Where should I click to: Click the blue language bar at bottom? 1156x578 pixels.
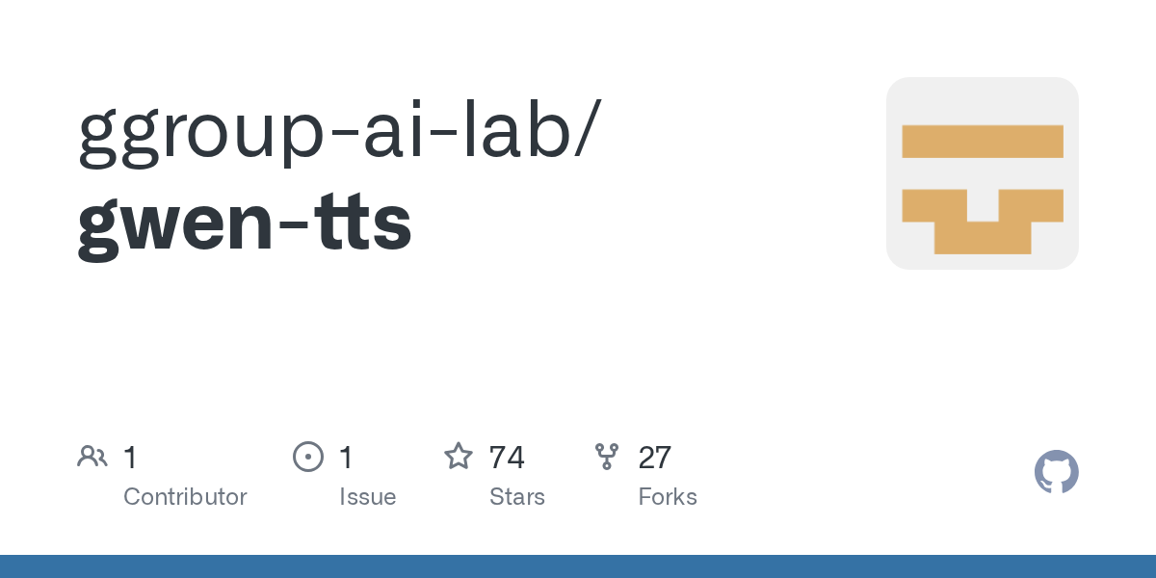(578, 566)
